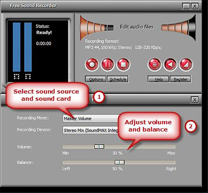This screenshot has height=193, width=208.
Task: Click the right blue level meter bar
Action: pos(28,47)
